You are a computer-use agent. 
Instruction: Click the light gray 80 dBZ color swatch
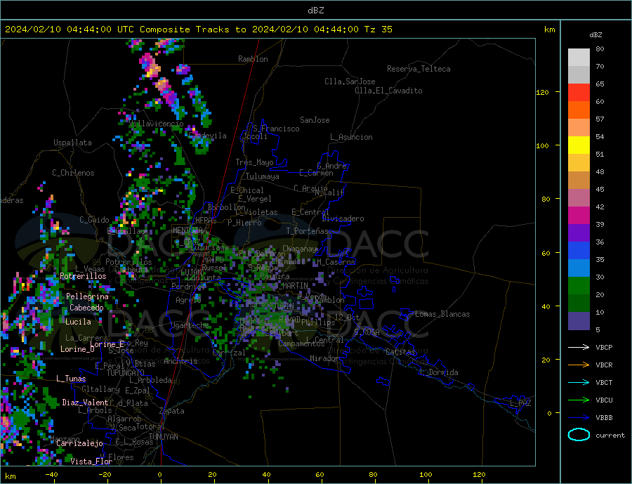pos(579,58)
